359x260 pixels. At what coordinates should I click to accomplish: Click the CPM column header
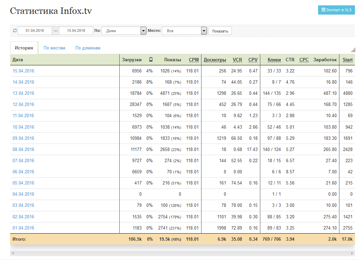click(194, 60)
